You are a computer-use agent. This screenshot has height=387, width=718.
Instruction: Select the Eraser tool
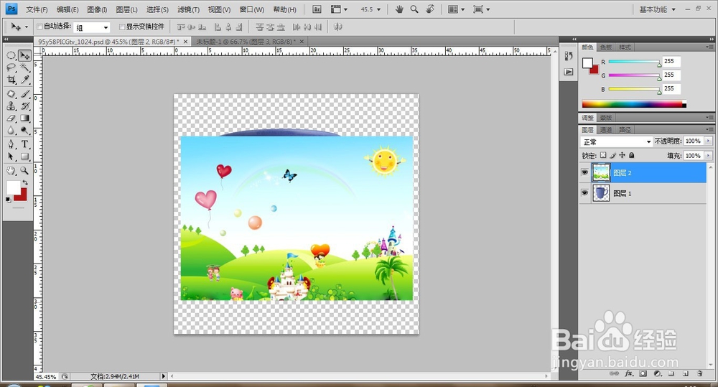click(11, 118)
